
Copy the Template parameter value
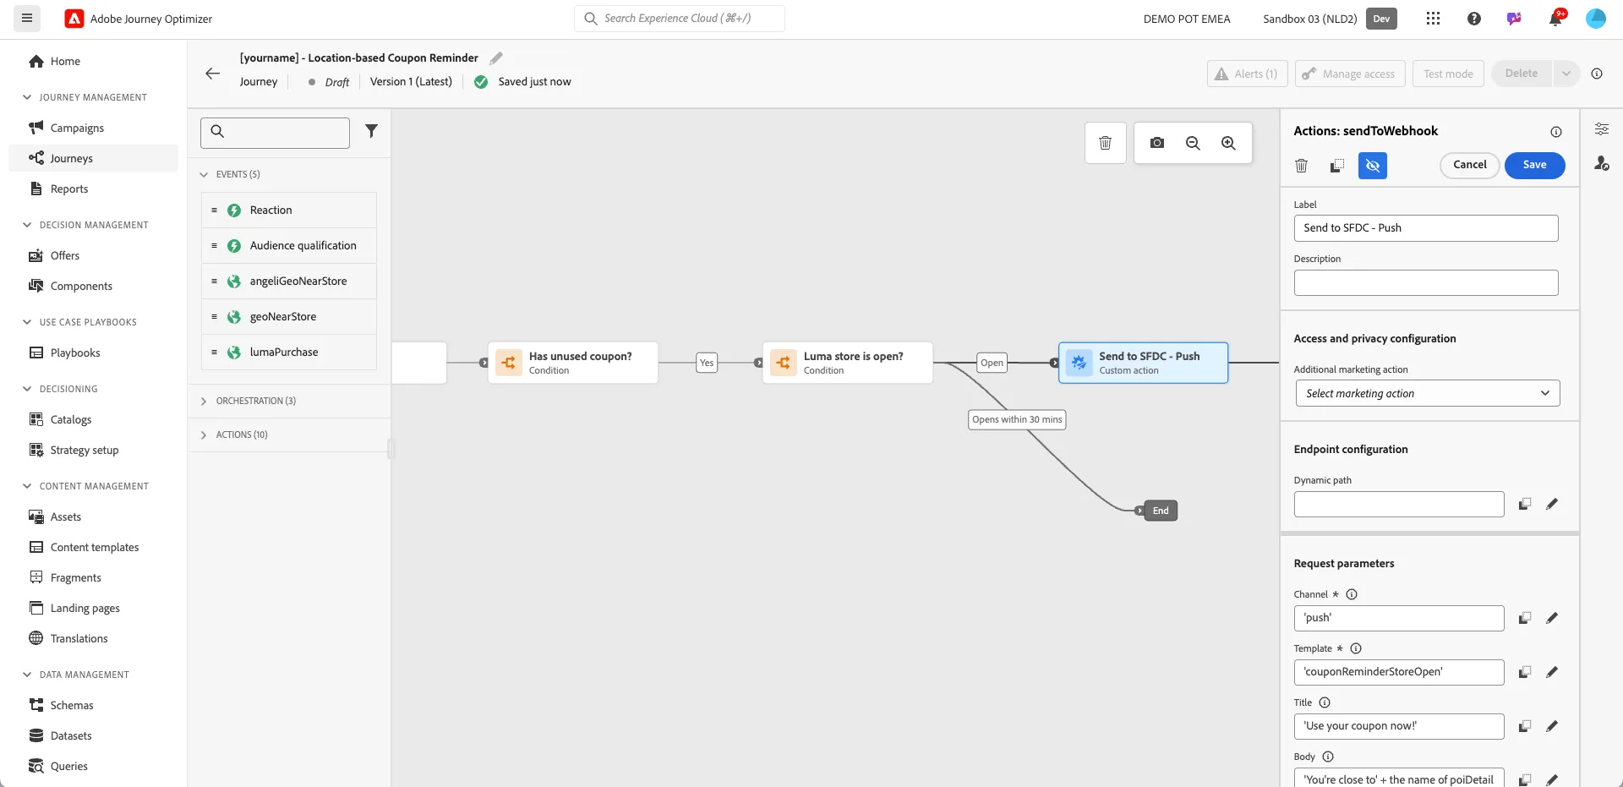coord(1525,672)
